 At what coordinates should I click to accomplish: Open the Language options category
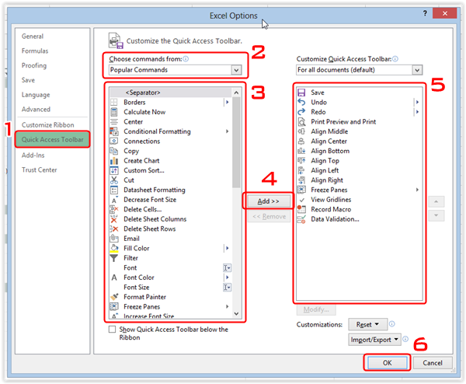click(36, 95)
